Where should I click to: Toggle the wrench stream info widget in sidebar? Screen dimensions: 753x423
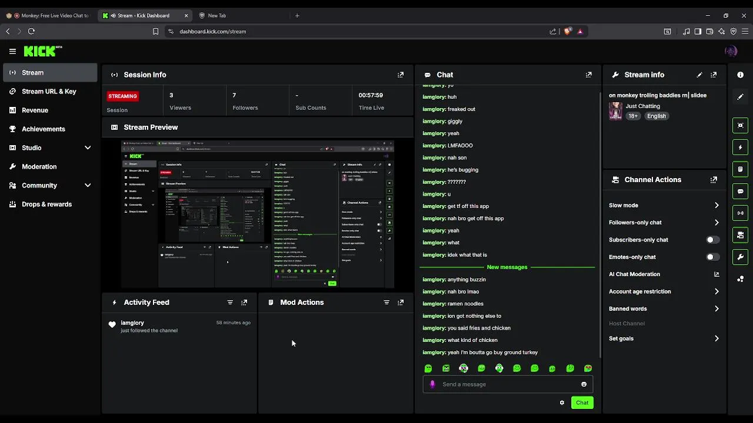(740, 257)
